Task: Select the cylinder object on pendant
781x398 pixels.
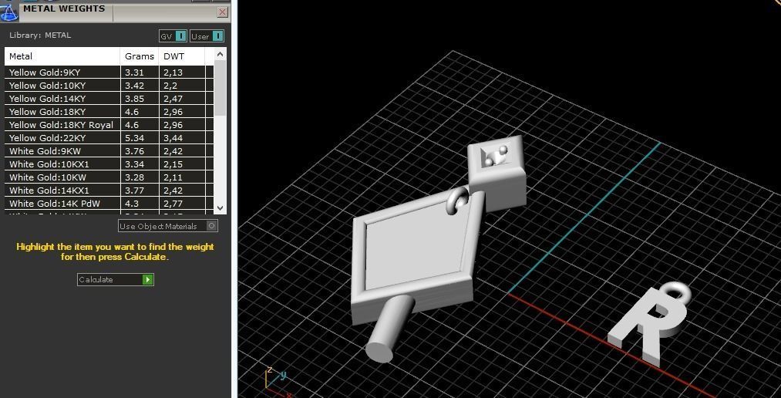Action: click(389, 329)
